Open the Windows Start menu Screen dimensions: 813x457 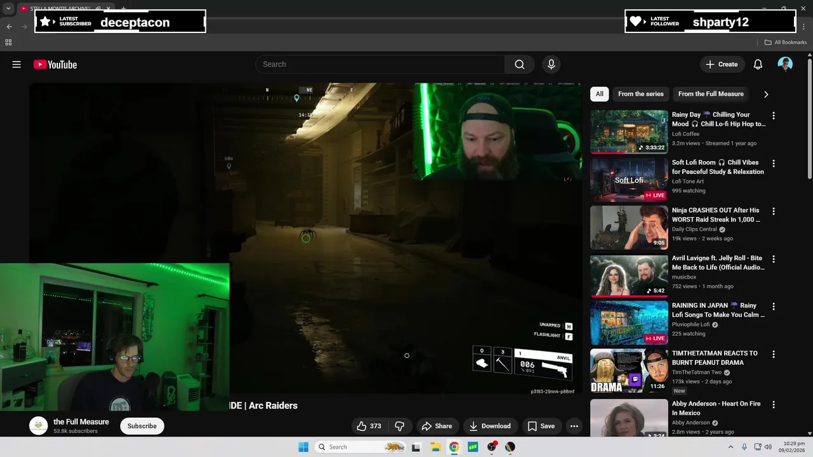tap(304, 447)
